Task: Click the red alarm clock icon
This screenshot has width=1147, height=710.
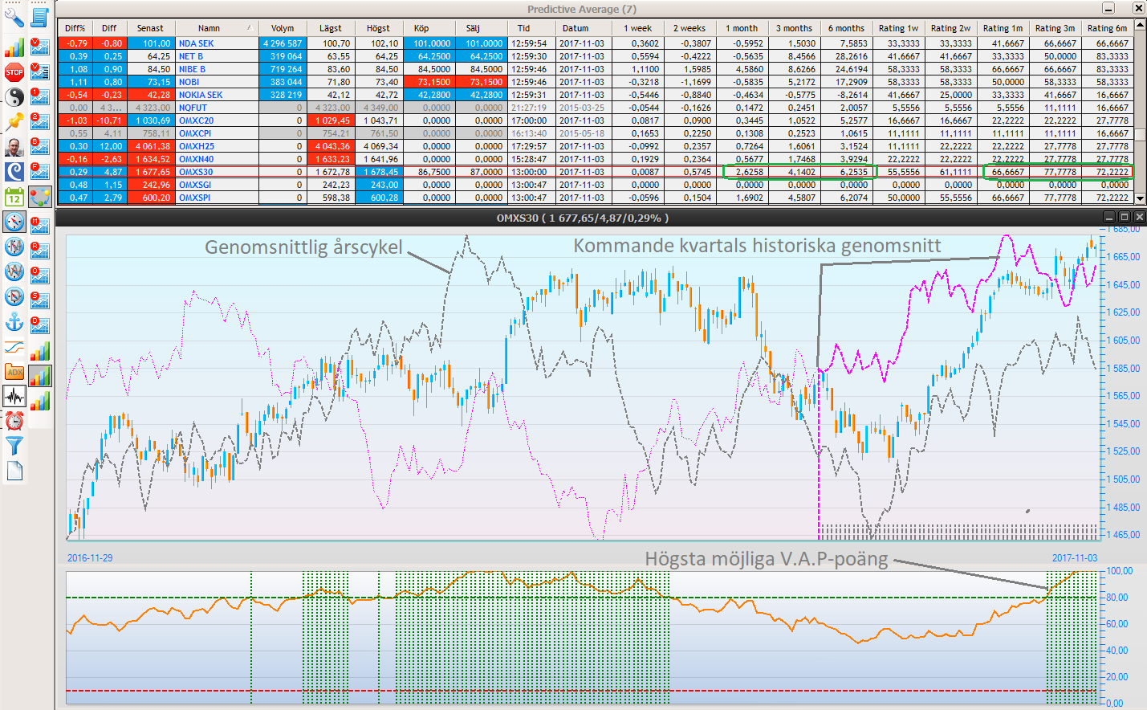Action: [14, 421]
